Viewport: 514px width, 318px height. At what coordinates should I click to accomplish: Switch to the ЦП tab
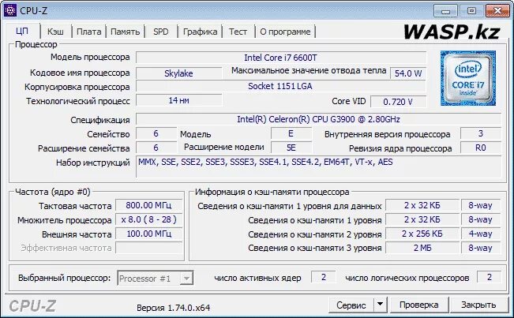pyautogui.click(x=22, y=32)
